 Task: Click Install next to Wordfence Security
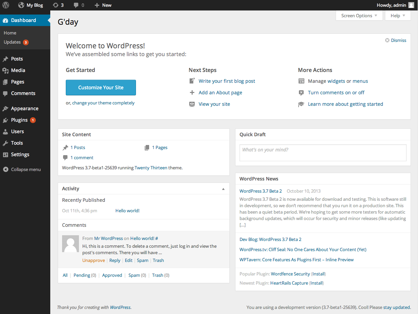[x=318, y=274]
